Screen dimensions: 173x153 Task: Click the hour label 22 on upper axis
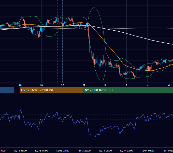pos(84,85)
